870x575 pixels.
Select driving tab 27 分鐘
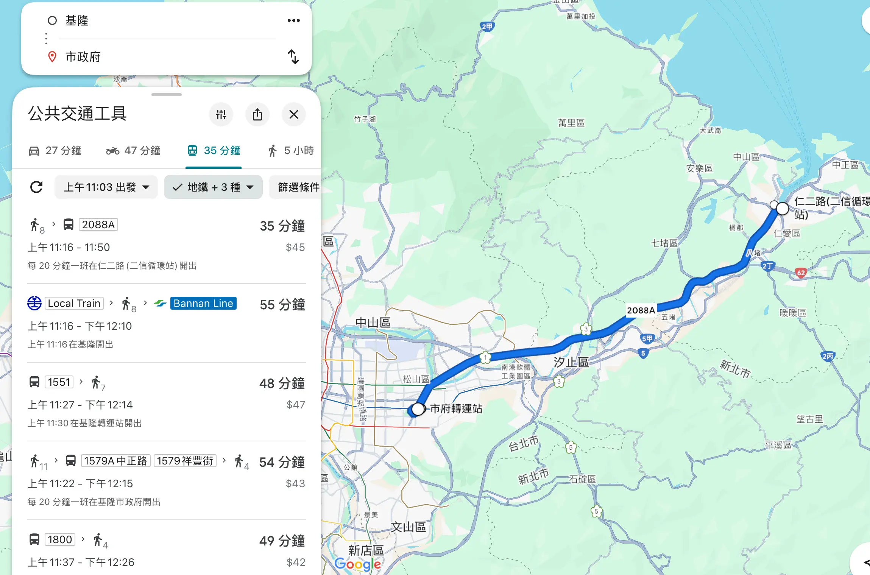55,151
